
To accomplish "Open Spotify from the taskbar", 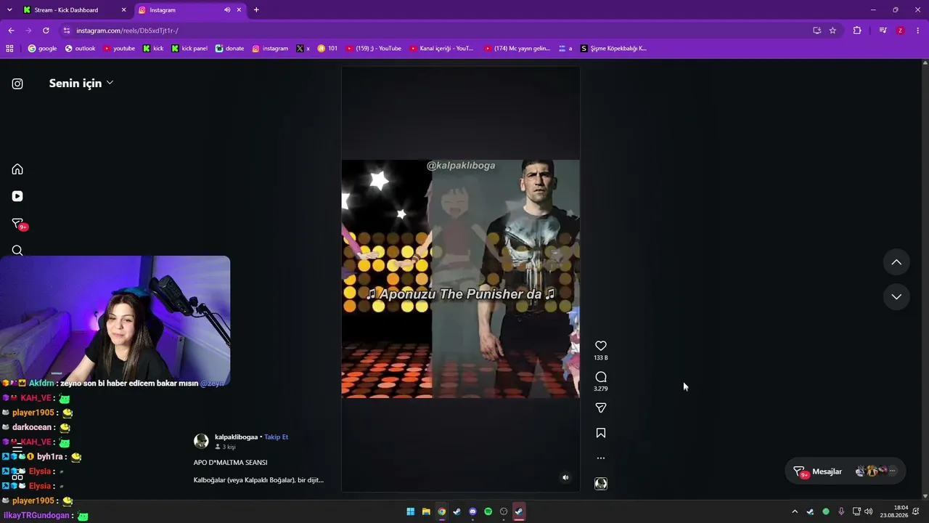I will 488,511.
